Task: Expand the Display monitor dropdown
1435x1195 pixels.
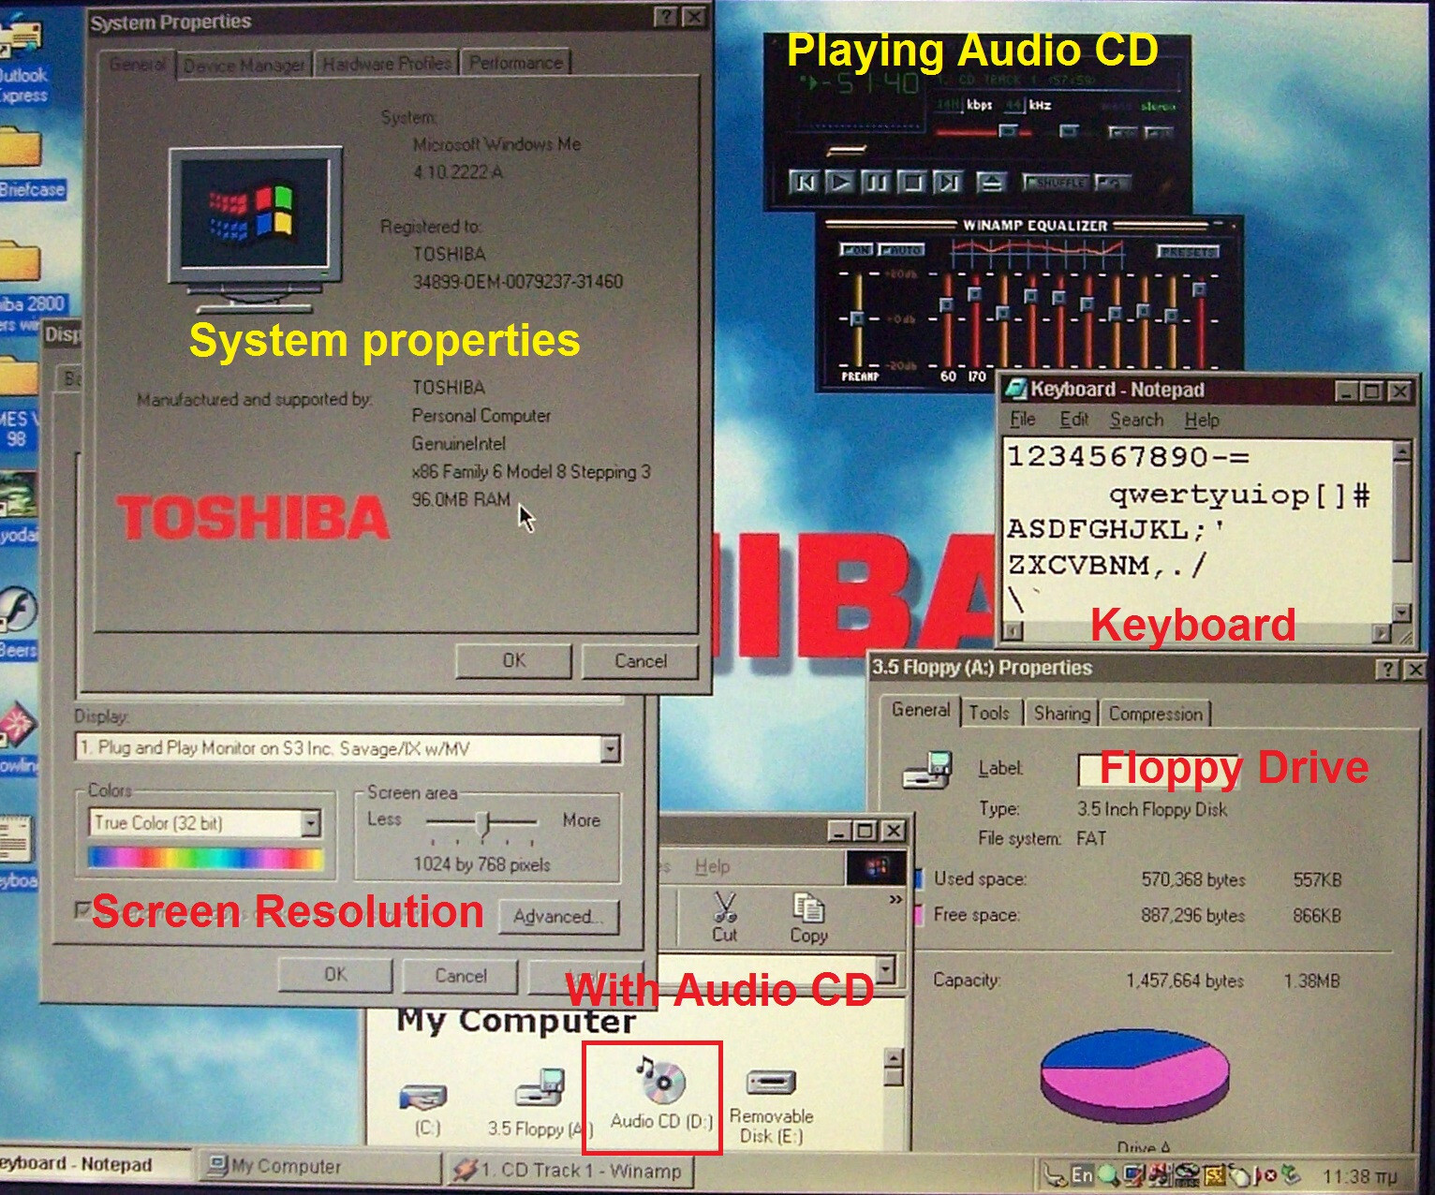Action: (x=610, y=748)
